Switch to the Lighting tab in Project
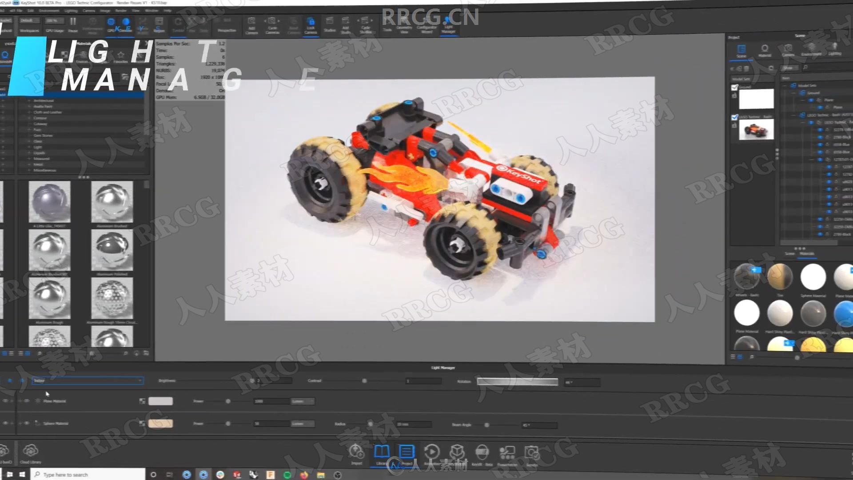 pos(834,48)
